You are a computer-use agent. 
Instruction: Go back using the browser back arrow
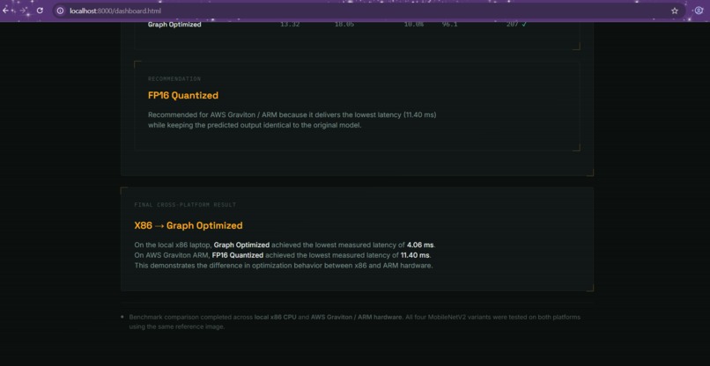[x=5, y=11]
